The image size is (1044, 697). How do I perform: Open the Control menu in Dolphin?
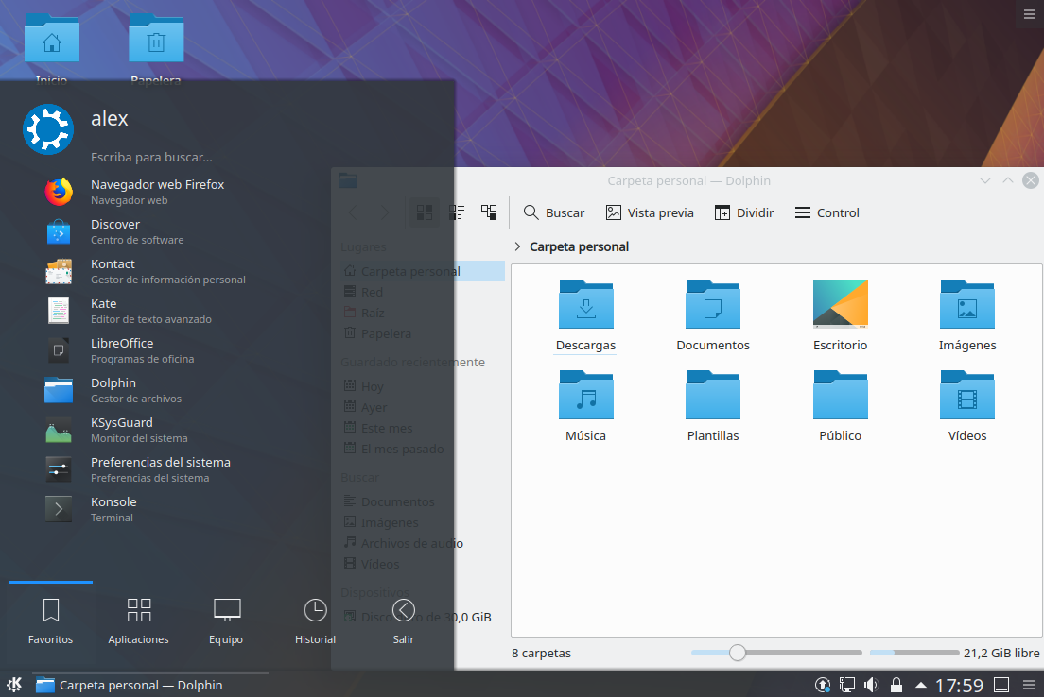pos(826,212)
